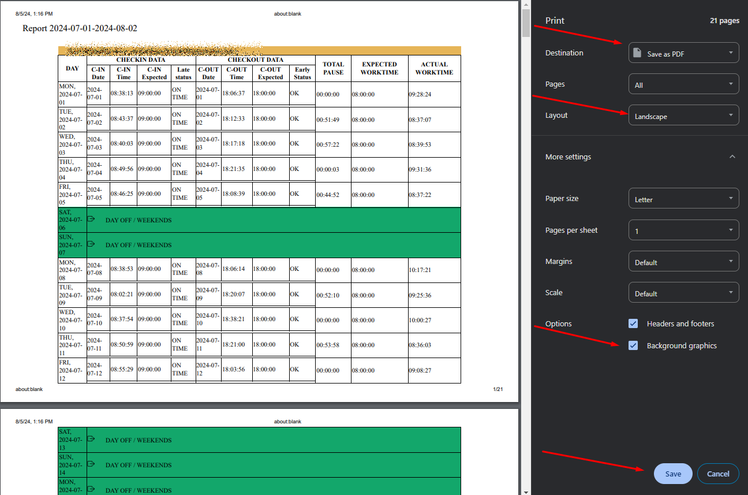This screenshot has width=748, height=495.
Task: Open the Pages dropdown set to All
Action: coord(683,84)
